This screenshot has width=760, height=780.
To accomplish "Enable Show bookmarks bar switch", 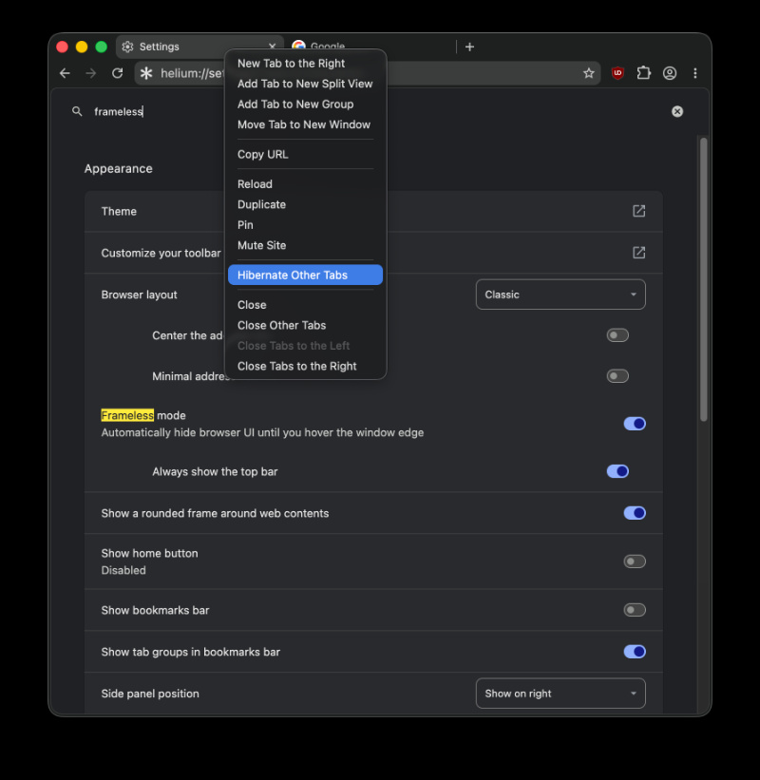I will point(635,610).
